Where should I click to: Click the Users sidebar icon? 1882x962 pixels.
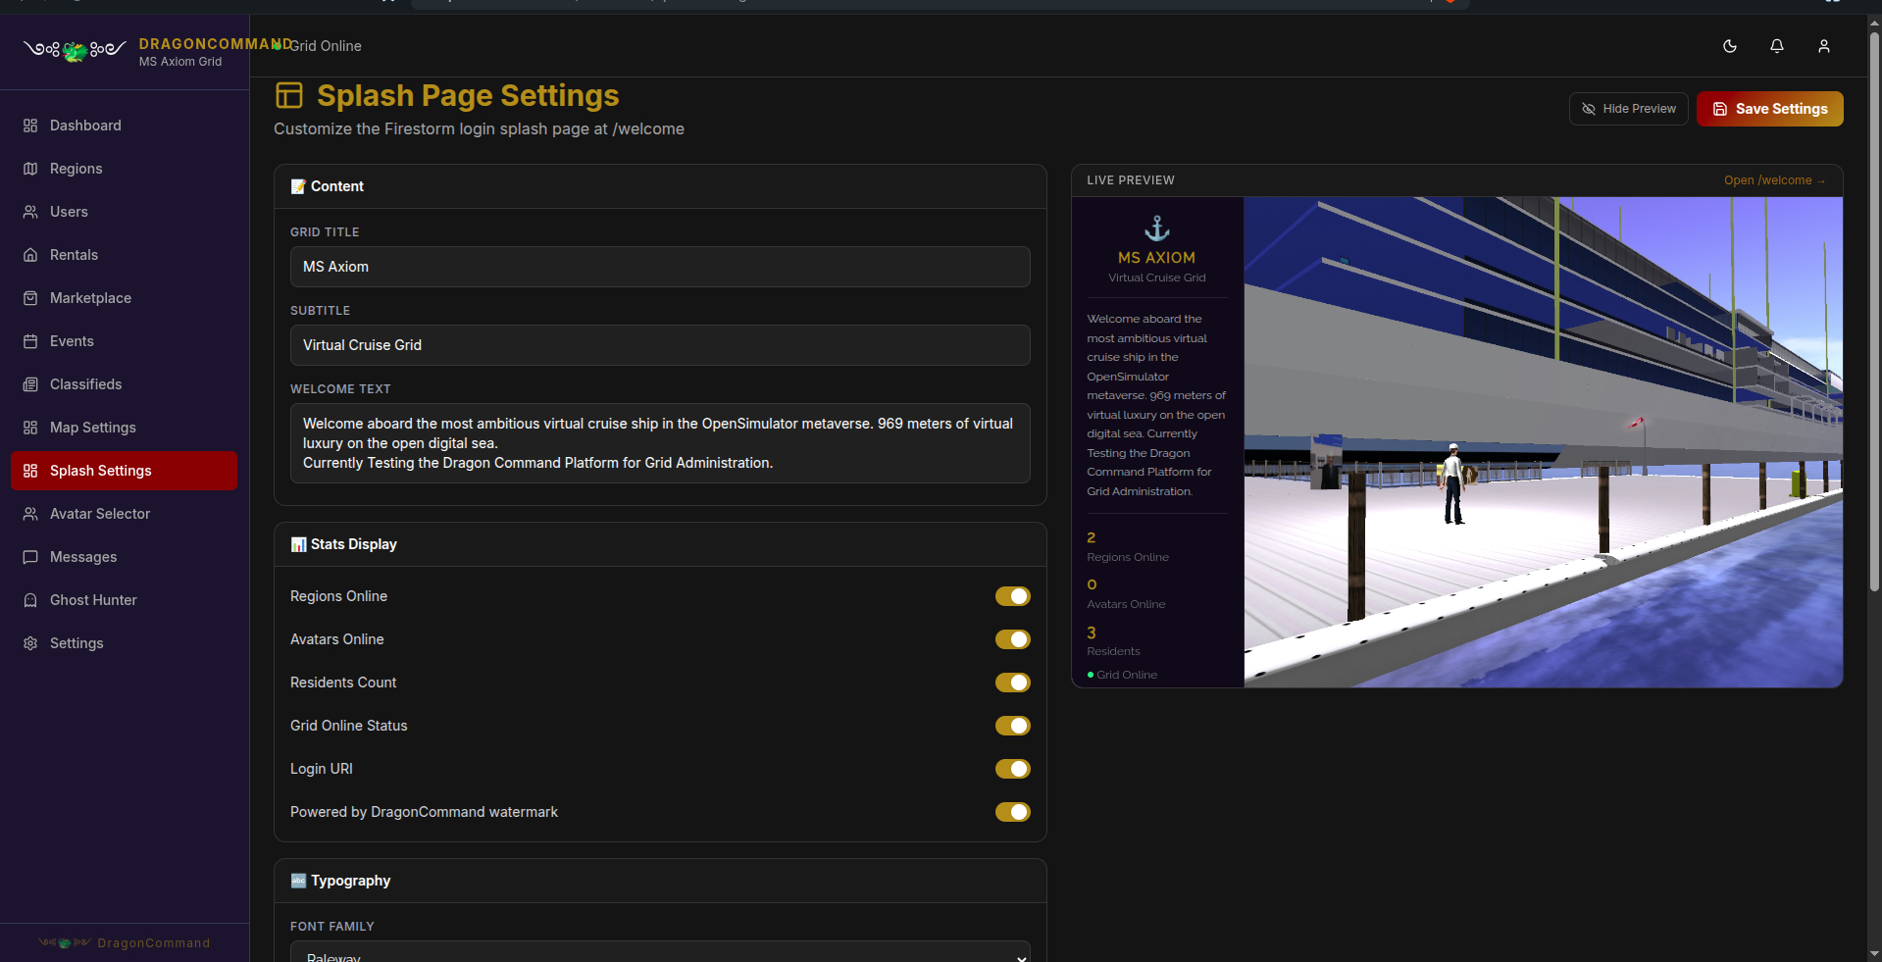pos(30,212)
